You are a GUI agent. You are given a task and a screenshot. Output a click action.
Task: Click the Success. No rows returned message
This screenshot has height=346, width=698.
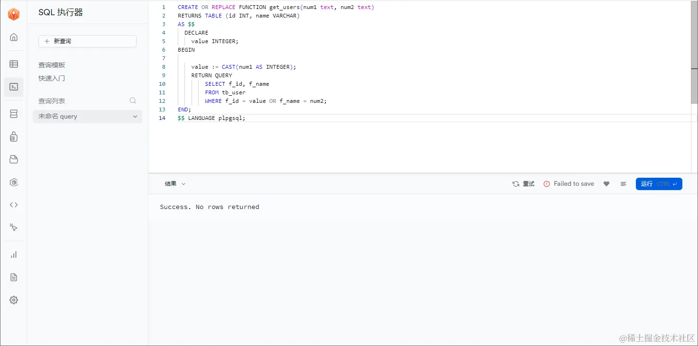[x=210, y=207]
